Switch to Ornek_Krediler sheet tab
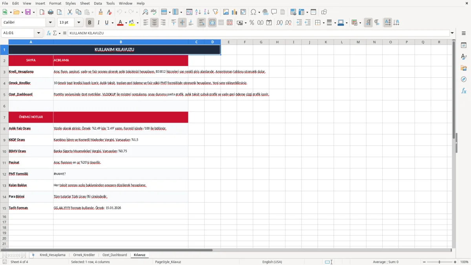 pyautogui.click(x=84, y=255)
